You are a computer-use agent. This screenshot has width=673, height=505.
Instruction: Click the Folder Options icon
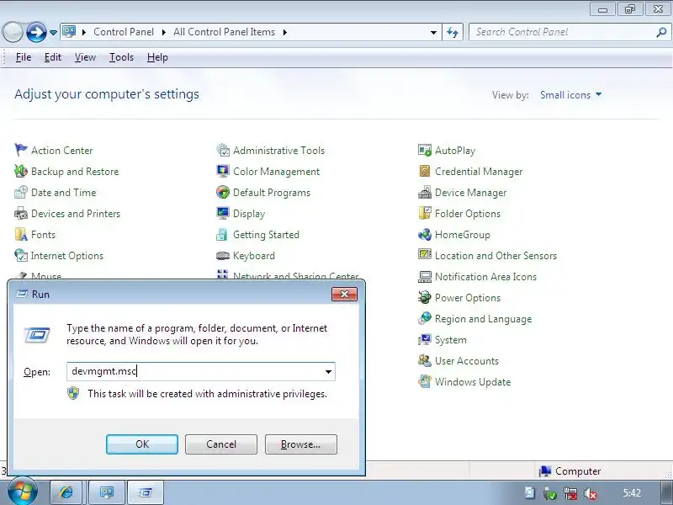click(425, 213)
